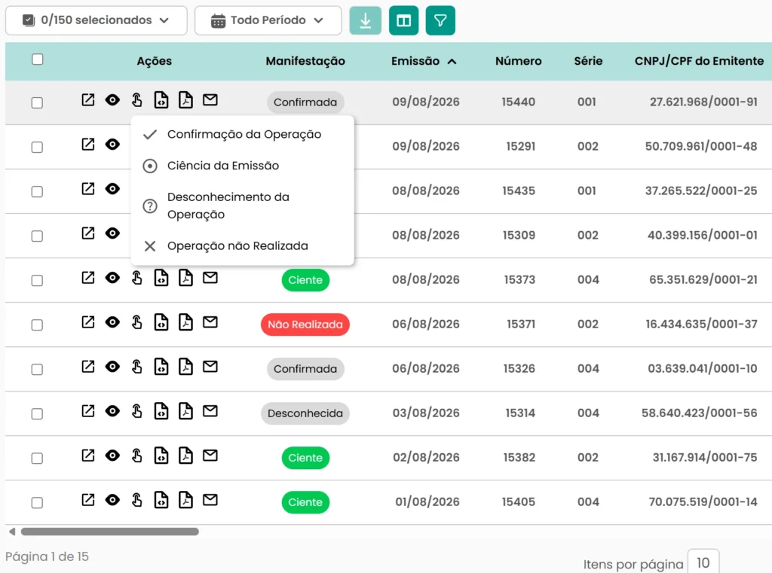Open external link for invoice 15382
This screenshot has height=573, width=772.
(x=88, y=456)
